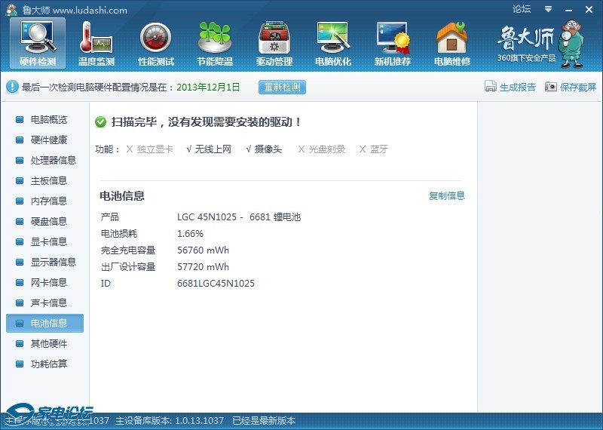Screen dimensions: 603x430
Task: Open the title bar dropdown menu arrow
Action: (x=549, y=9)
